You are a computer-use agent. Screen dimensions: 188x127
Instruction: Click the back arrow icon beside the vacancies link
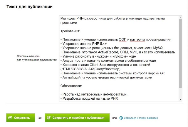pos(121,118)
